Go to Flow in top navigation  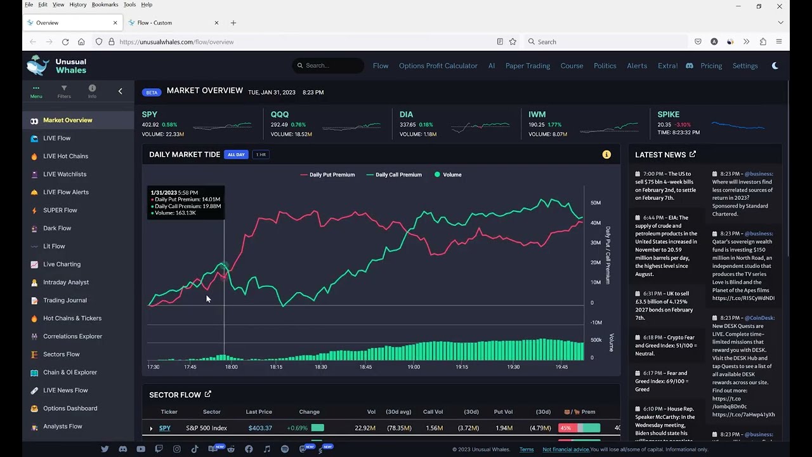point(381,65)
